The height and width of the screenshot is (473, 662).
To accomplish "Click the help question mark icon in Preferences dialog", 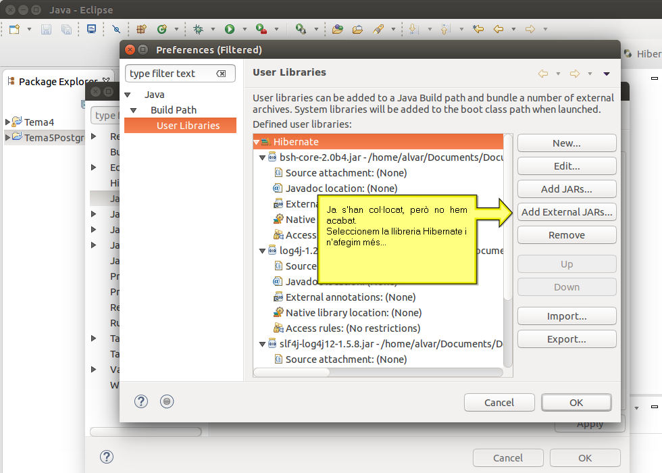I will tap(141, 401).
